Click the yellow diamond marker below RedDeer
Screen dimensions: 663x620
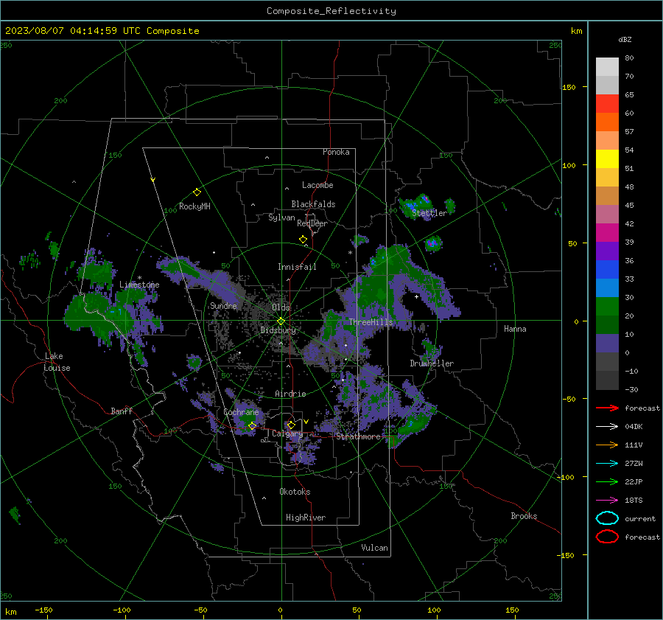click(x=303, y=240)
